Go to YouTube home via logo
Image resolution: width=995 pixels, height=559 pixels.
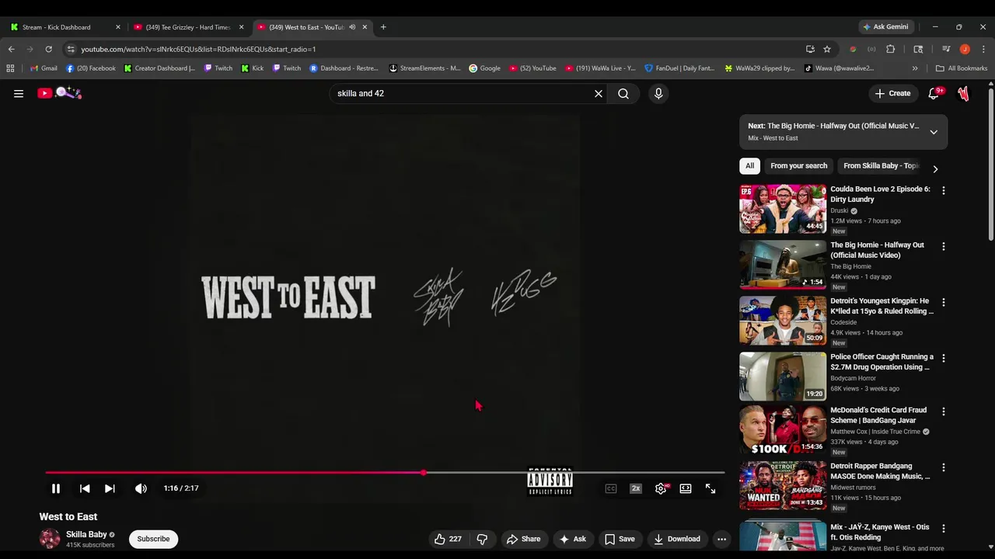click(x=60, y=93)
